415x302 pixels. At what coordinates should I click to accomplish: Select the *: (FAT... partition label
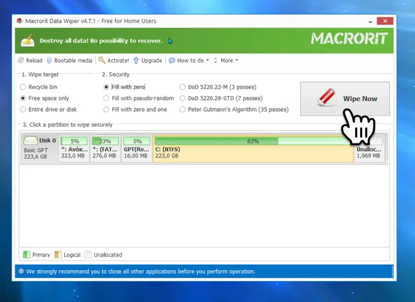pos(105,150)
